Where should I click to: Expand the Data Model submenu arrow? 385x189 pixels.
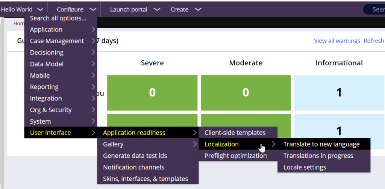(93, 64)
